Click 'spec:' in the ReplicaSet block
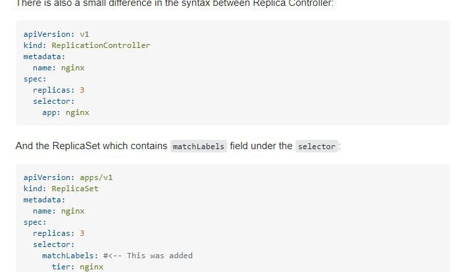 pyautogui.click(x=35, y=222)
